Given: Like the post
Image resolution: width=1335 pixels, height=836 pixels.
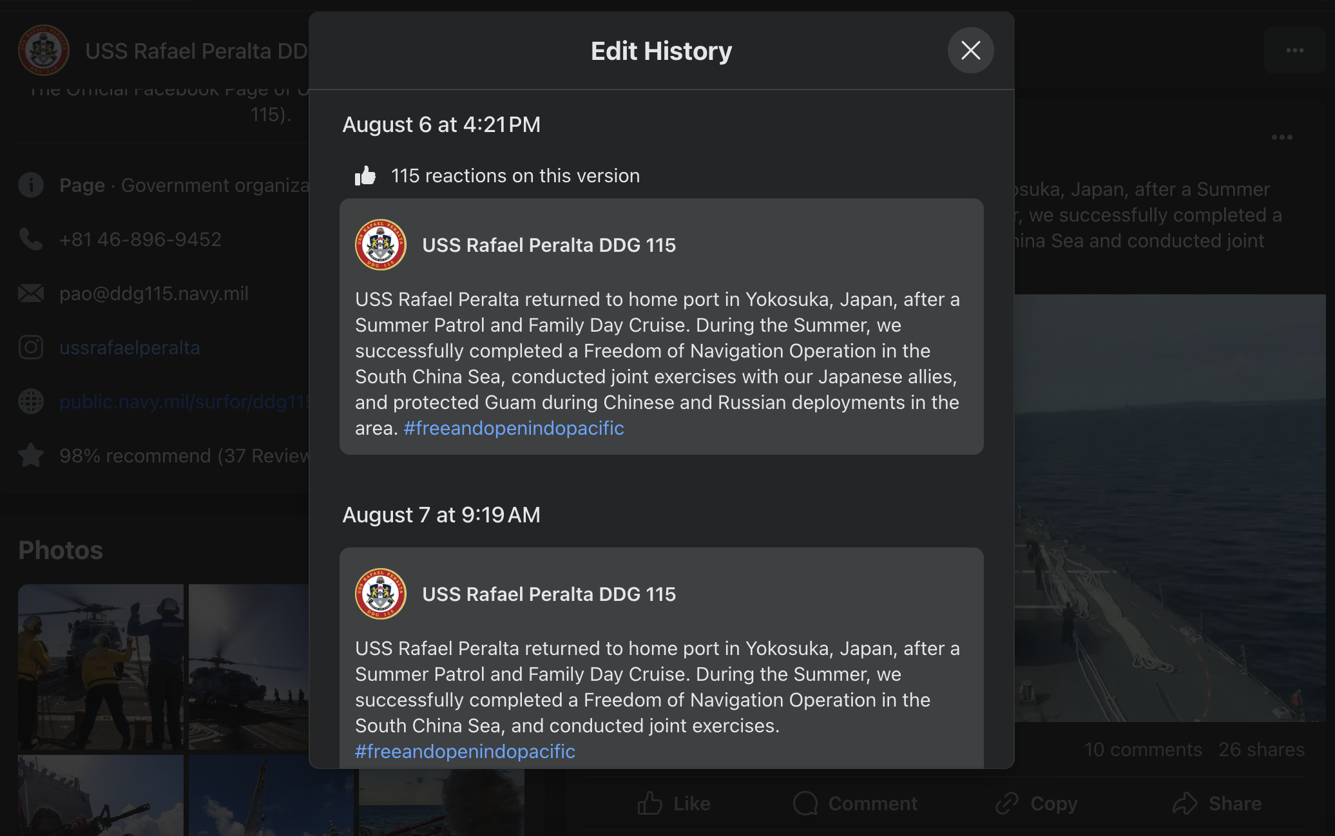Looking at the screenshot, I should pyautogui.click(x=674, y=804).
